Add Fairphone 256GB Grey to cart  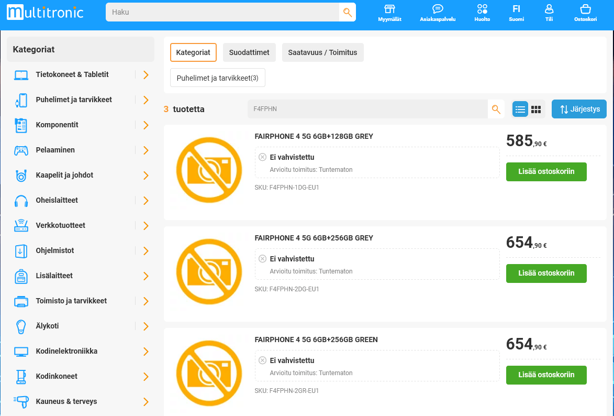pyautogui.click(x=546, y=273)
